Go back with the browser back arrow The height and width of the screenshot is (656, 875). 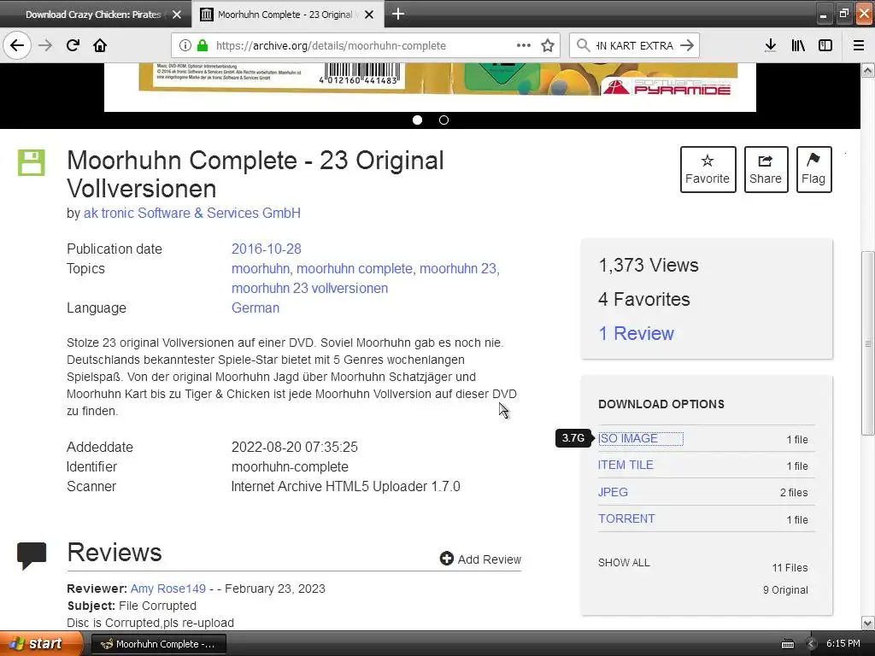click(17, 45)
